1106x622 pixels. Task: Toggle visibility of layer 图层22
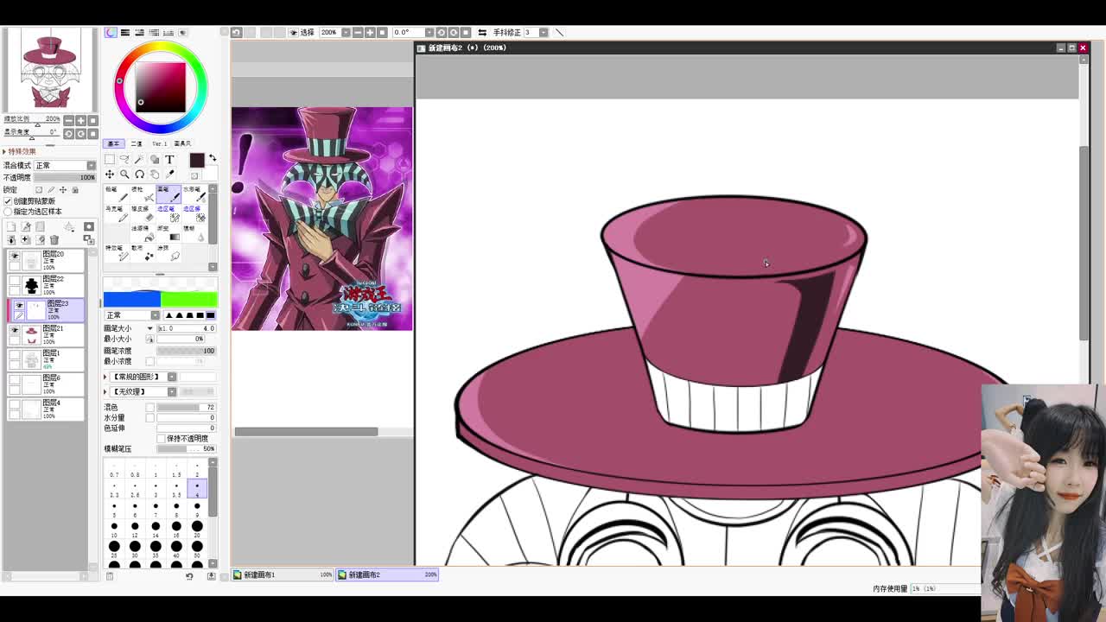(15, 280)
